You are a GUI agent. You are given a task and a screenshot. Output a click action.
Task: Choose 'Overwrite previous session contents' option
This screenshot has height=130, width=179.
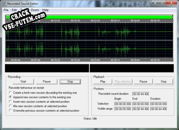(10, 111)
